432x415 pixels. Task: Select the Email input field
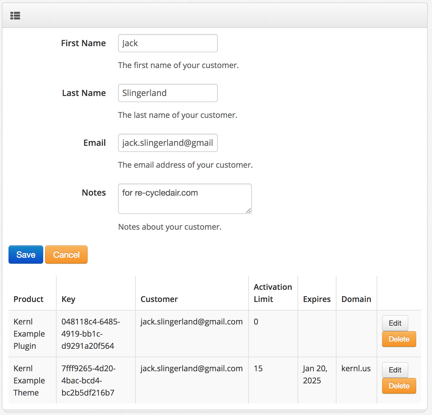(x=168, y=143)
